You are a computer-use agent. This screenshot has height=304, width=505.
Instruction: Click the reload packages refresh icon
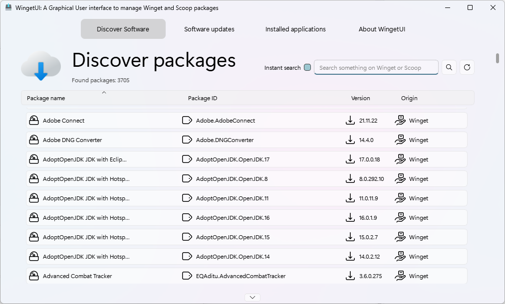(467, 67)
